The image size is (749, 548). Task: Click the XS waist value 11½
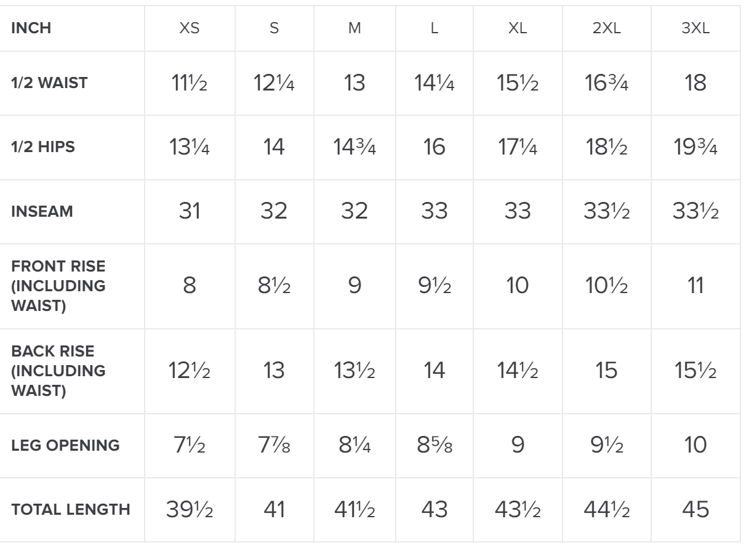pyautogui.click(x=189, y=83)
